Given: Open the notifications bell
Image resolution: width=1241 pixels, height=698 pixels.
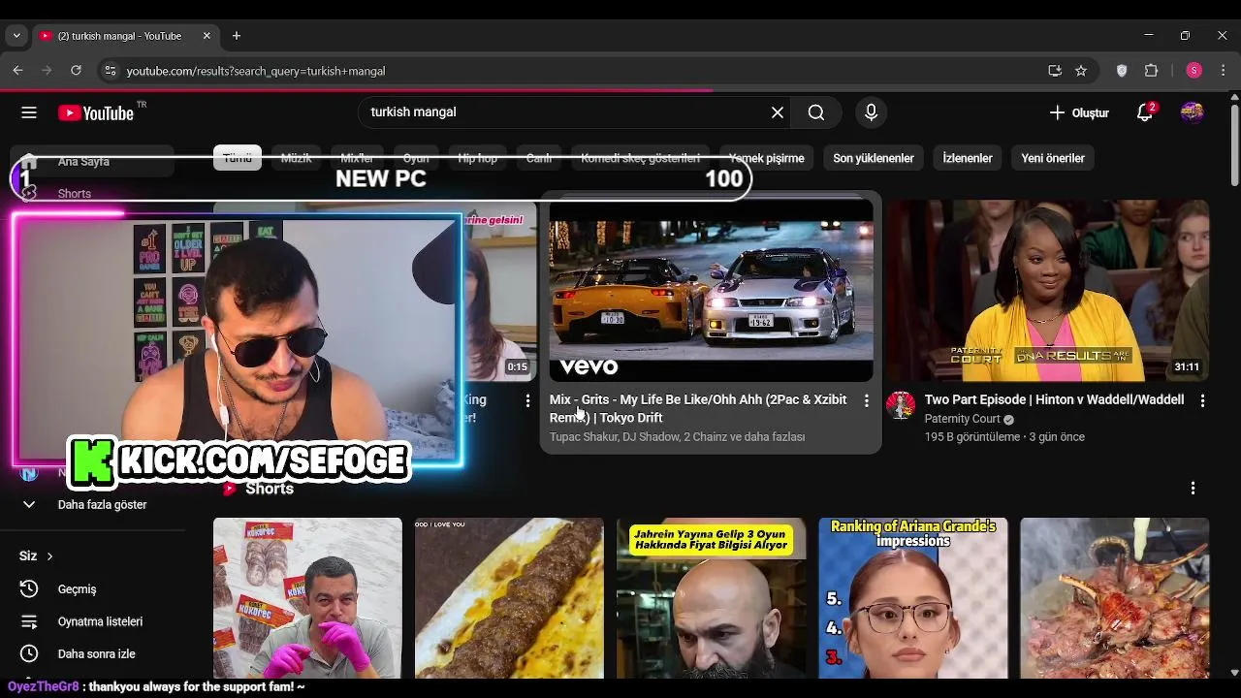Looking at the screenshot, I should coord(1145,112).
